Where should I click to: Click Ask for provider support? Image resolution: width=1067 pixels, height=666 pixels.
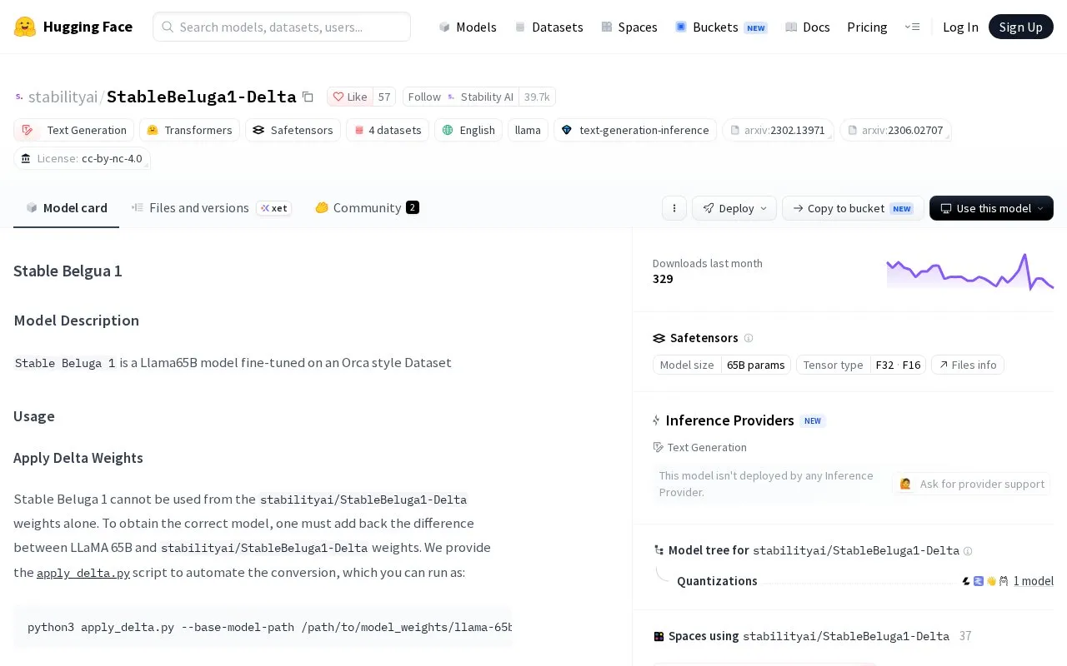pyautogui.click(x=971, y=484)
